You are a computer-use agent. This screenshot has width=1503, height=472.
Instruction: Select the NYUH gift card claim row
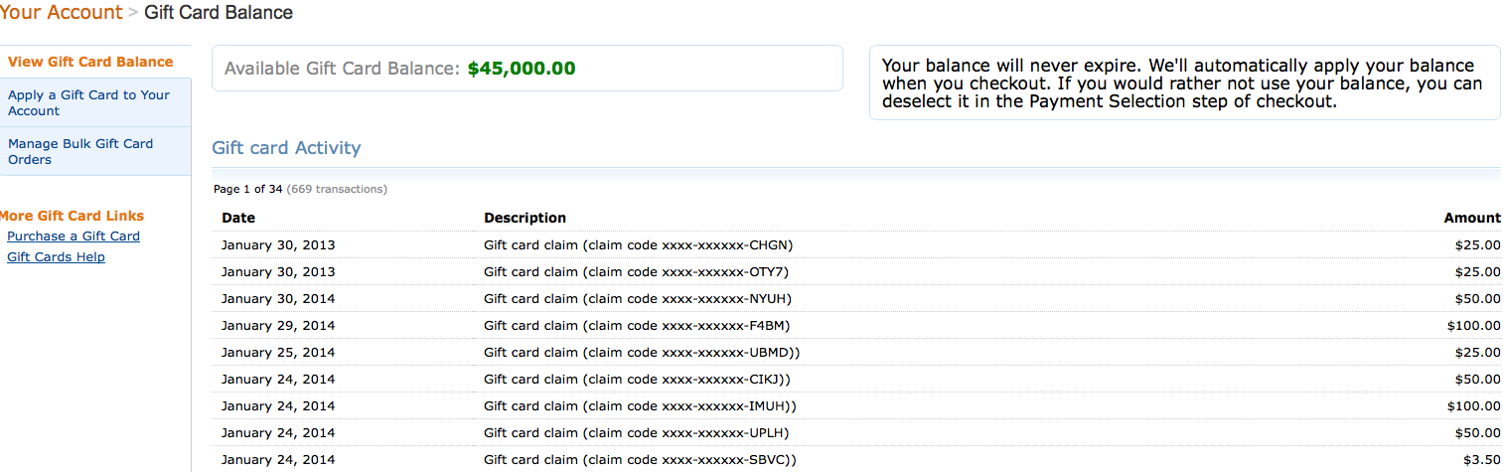[x=856, y=298]
